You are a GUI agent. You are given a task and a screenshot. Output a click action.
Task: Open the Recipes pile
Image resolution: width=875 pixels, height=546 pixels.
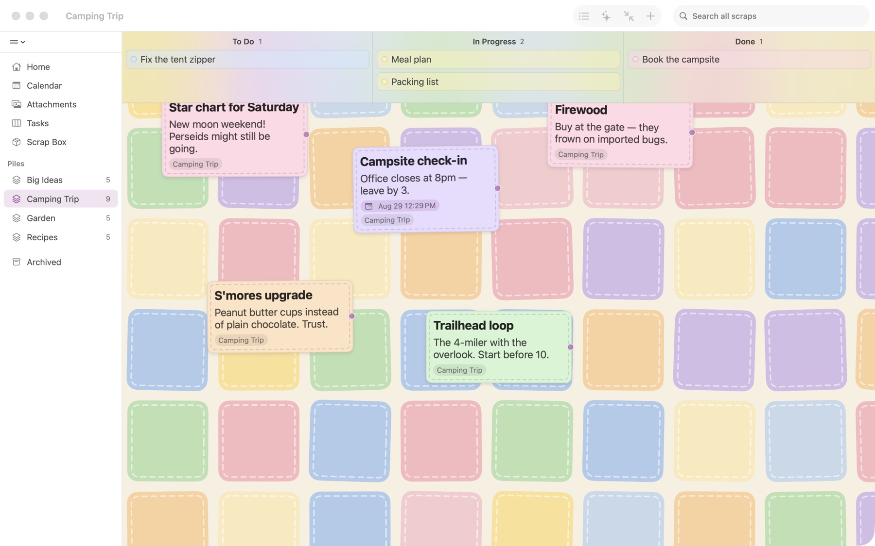coord(61,237)
